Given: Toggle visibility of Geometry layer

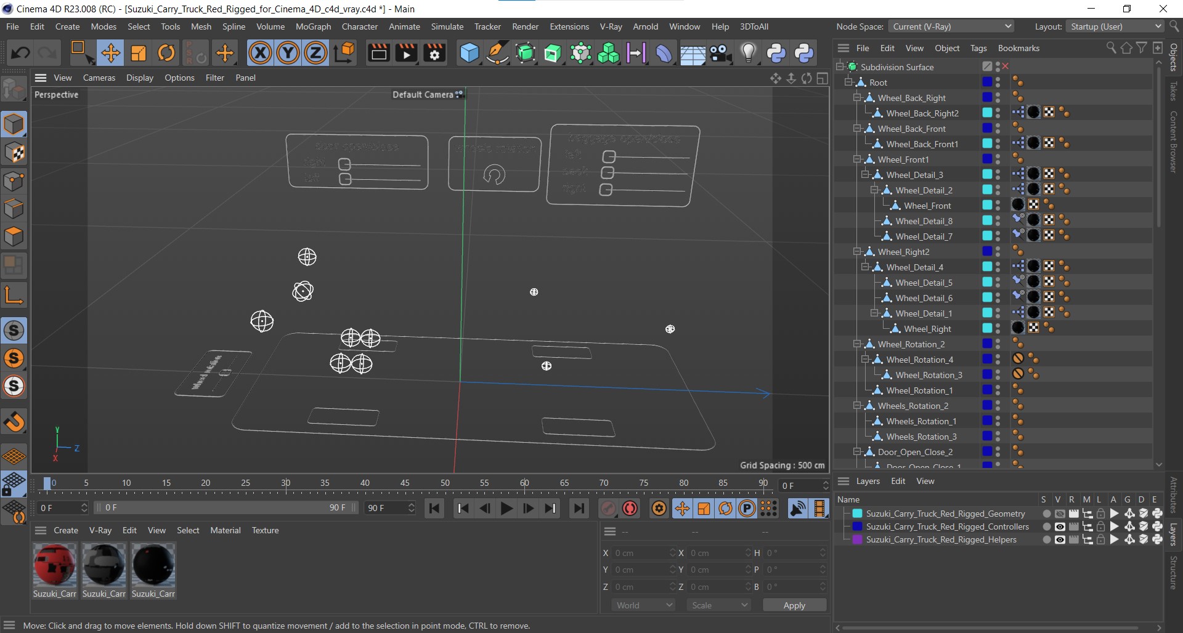Looking at the screenshot, I should tap(1060, 514).
